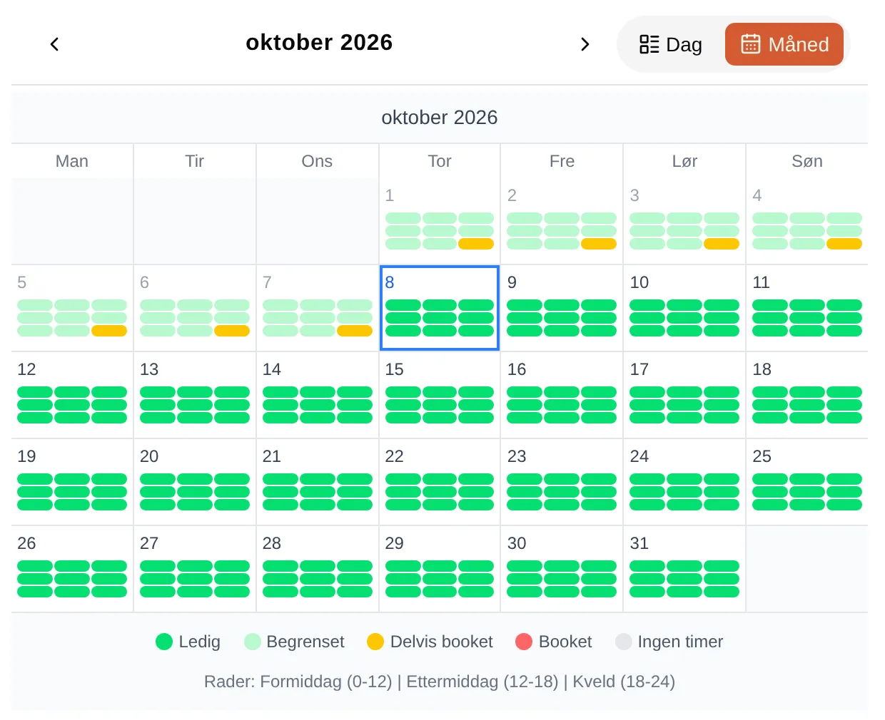885x720 pixels.
Task: Switch to Måned view
Action: point(784,44)
